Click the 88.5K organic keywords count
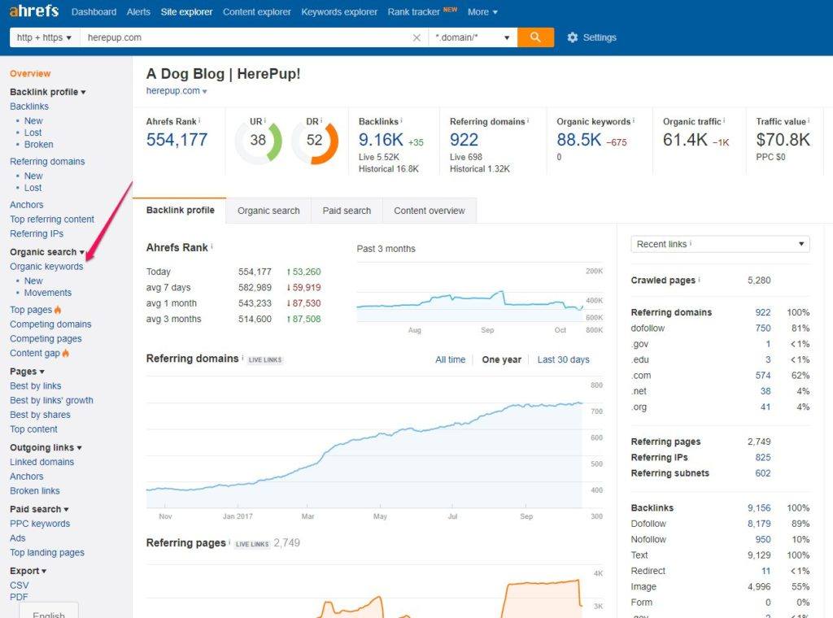Screen dimensions: 833x618 coord(578,140)
